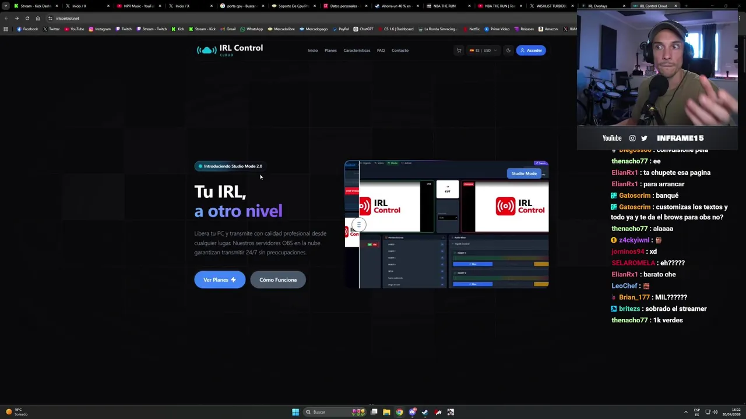Click chat username thenacho77 '1k verdes'

[x=629, y=320]
